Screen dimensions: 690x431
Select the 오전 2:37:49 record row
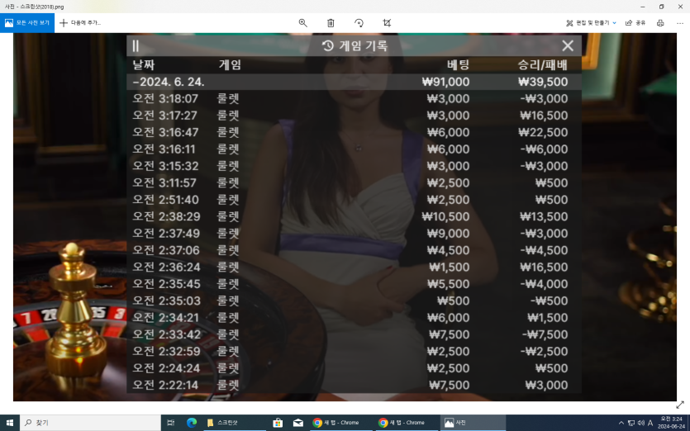[x=354, y=234]
